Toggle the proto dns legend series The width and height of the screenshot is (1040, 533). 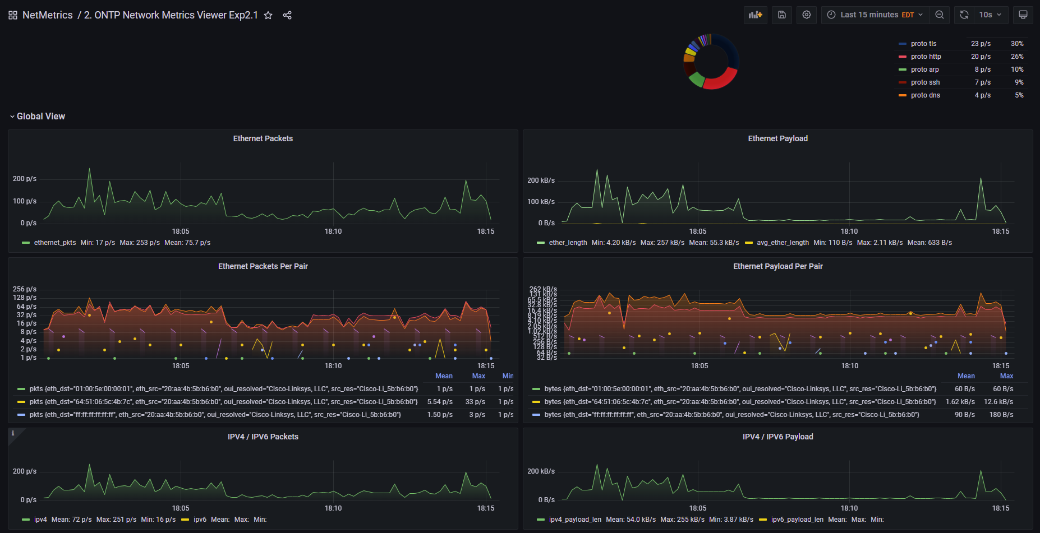coord(926,95)
